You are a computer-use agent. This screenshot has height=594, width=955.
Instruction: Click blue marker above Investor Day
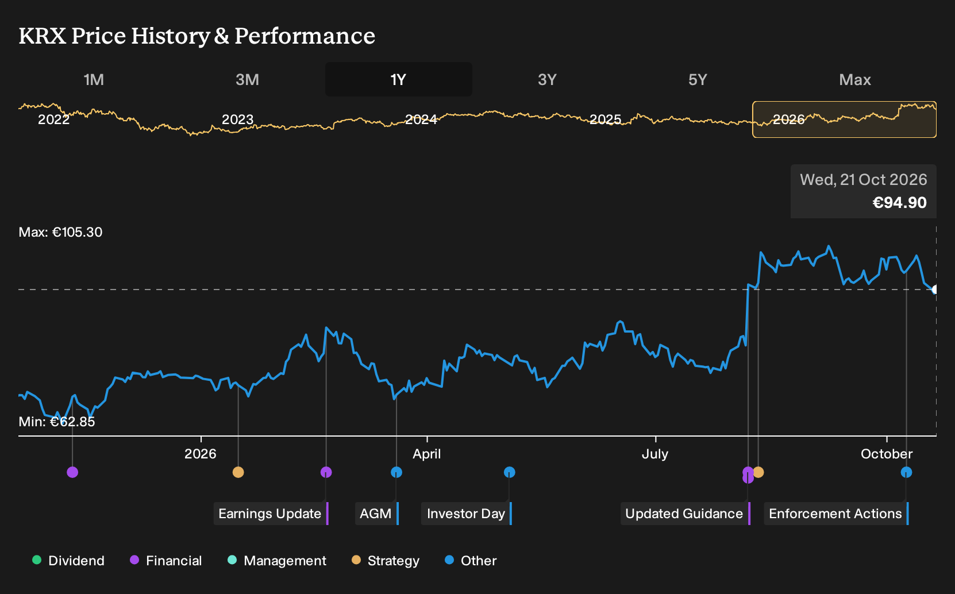pyautogui.click(x=510, y=472)
